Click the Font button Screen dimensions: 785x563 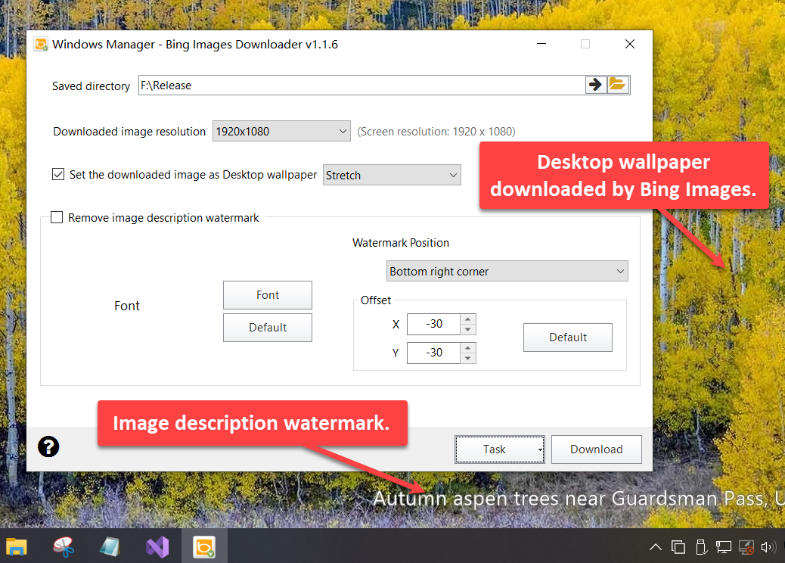(268, 295)
